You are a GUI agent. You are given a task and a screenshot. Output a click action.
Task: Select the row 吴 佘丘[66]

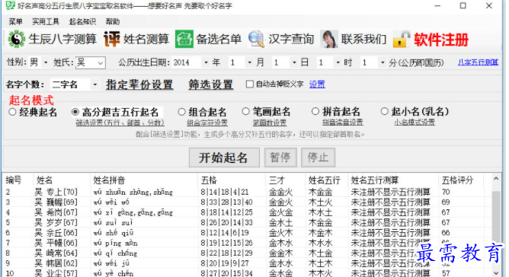[247, 233]
